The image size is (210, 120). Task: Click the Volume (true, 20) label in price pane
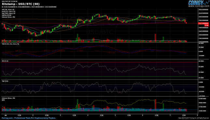coord(8,17)
